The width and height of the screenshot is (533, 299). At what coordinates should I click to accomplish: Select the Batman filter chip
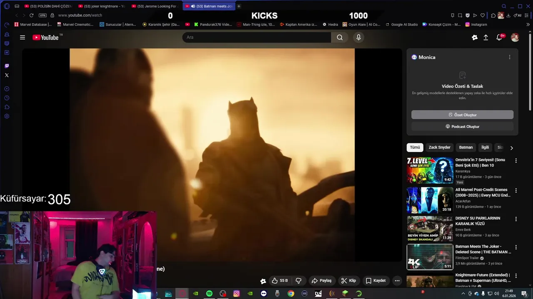pos(466,147)
